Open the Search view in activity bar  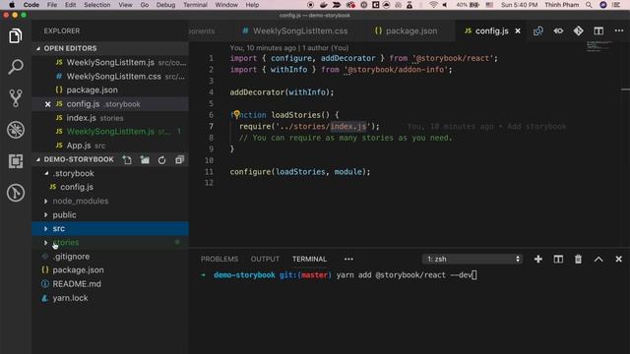click(x=16, y=67)
